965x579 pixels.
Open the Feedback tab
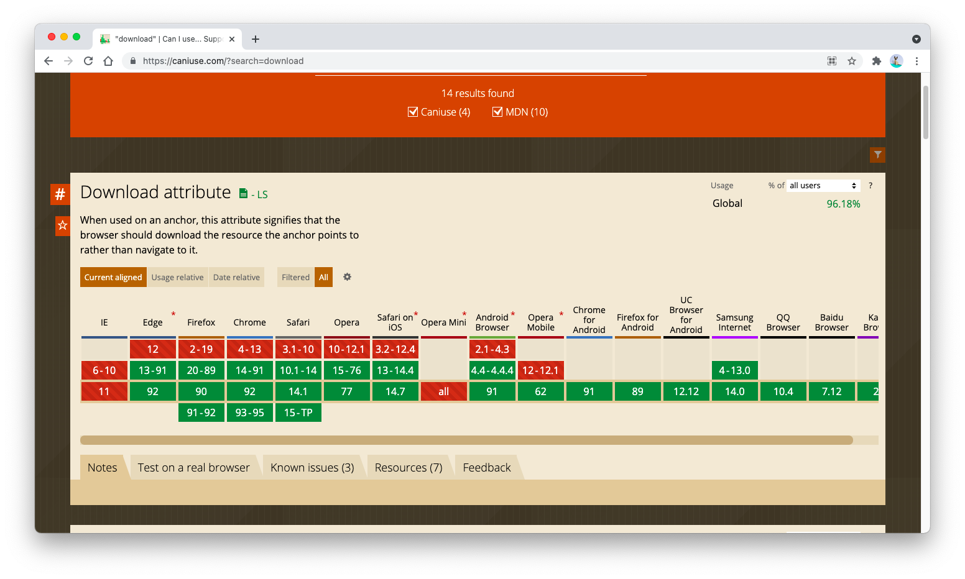487,468
